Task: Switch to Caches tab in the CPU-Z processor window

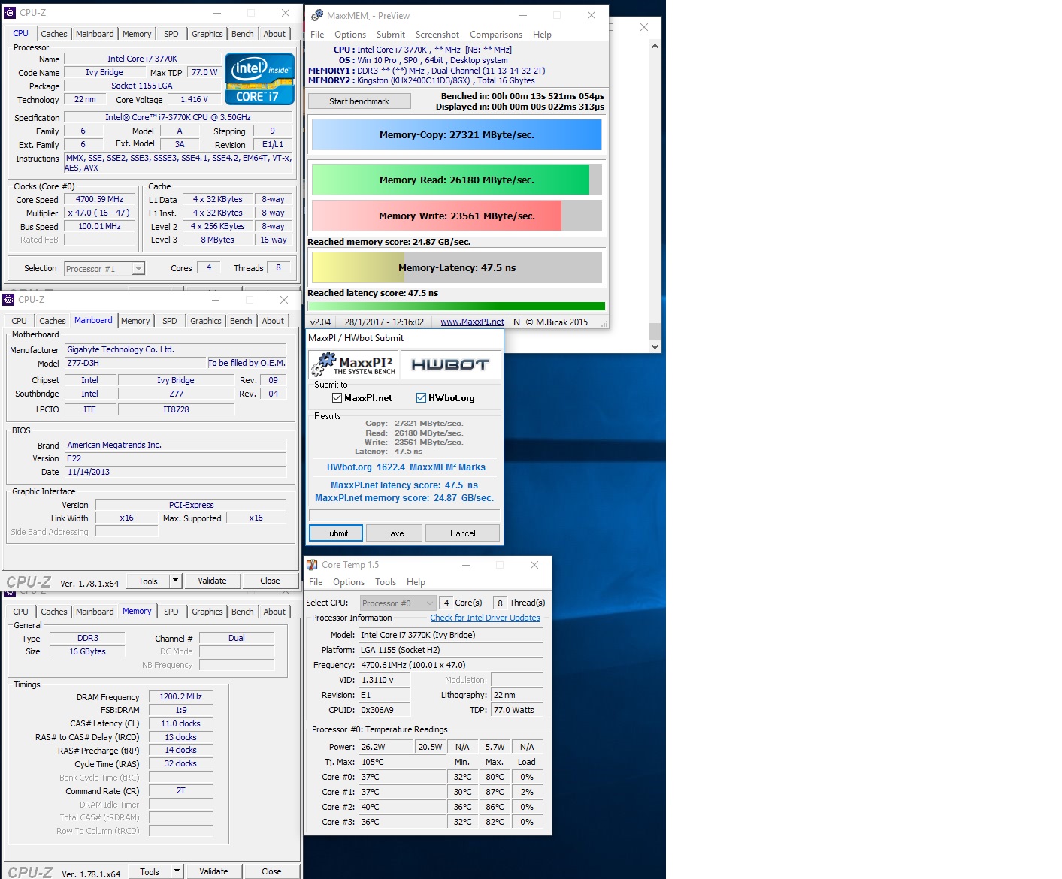Action: pyautogui.click(x=54, y=34)
